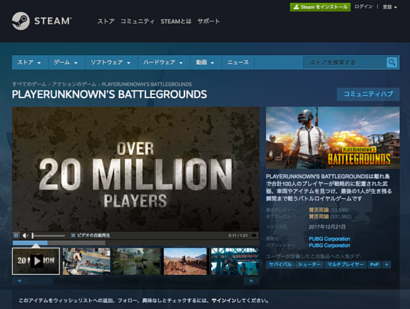Viewport: 410px width, 309px height.
Task: Toggle ビデオの自動再生 autoplay checkbox
Action: pos(73,235)
